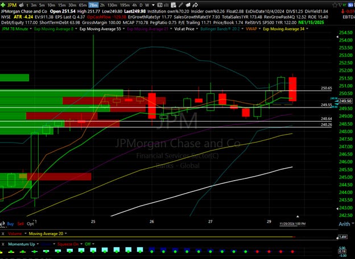Click the bar chart style icon

(x=166, y=5)
